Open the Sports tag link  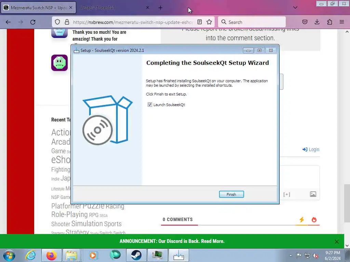click(113, 224)
